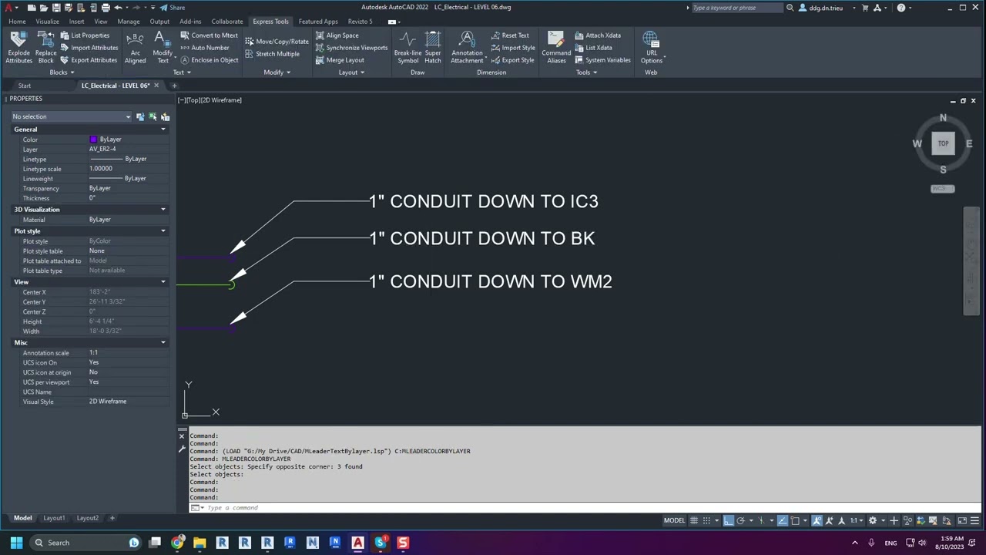Click Reset Text in Dimension panel
This screenshot has width=986, height=555.
point(509,35)
